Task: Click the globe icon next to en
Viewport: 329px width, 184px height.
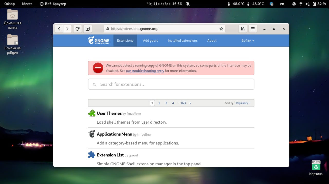Action: coord(271,4)
